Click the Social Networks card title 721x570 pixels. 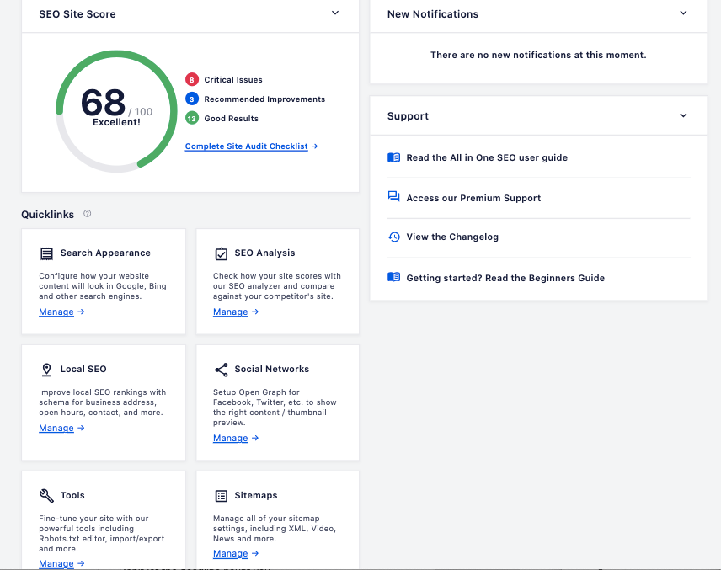click(272, 369)
